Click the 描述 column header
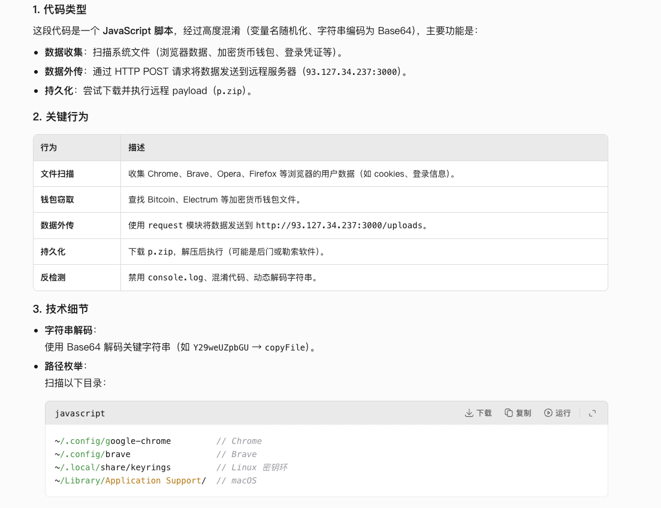This screenshot has width=661, height=508. (x=137, y=147)
